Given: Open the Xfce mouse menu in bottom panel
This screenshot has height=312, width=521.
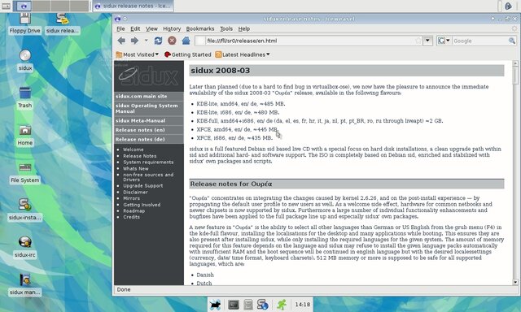Looking at the screenshot, I should [x=215, y=305].
